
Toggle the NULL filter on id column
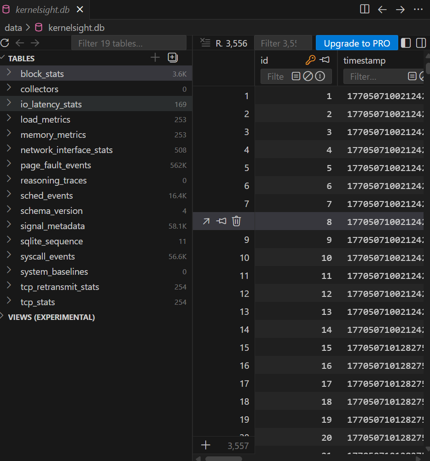(308, 77)
